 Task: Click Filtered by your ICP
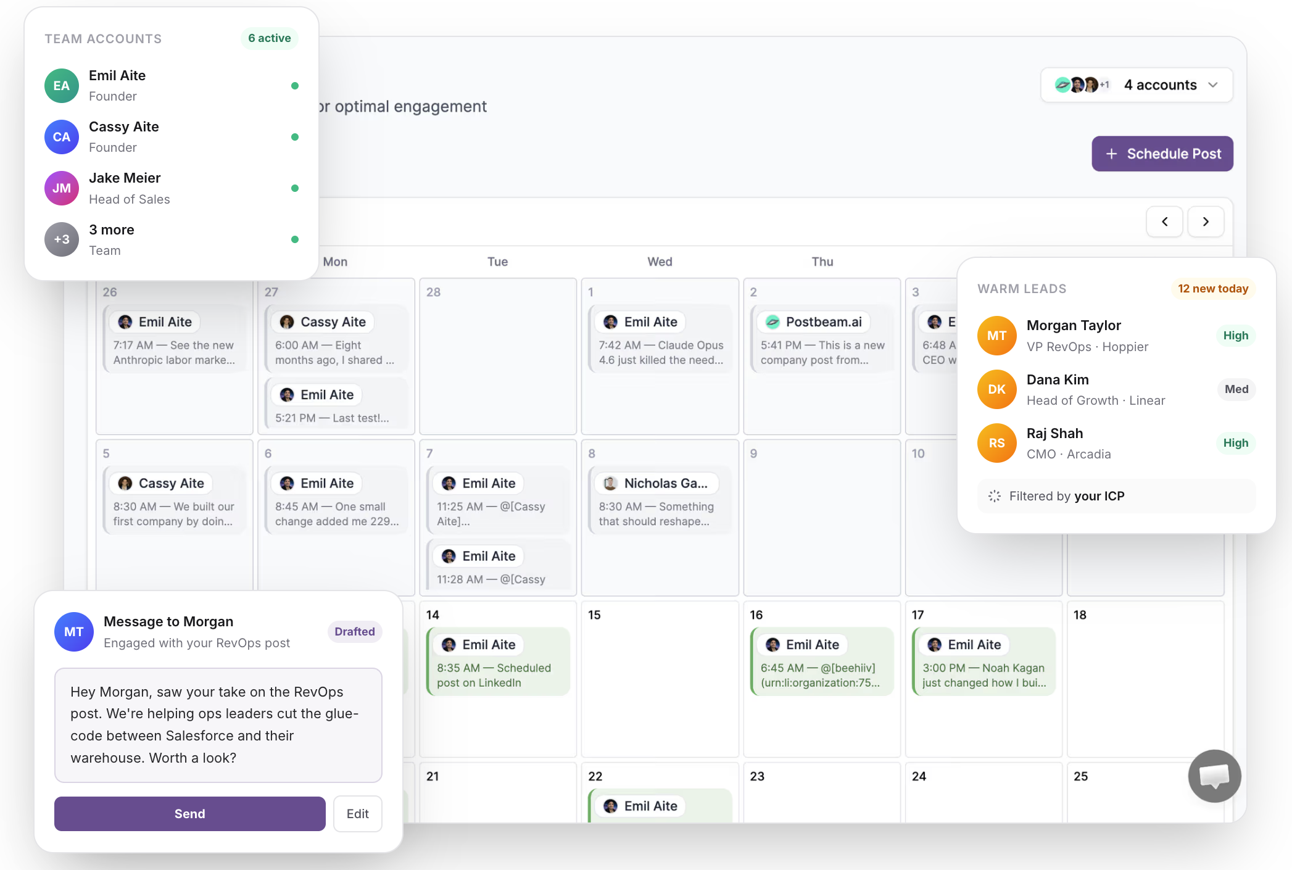click(1066, 495)
